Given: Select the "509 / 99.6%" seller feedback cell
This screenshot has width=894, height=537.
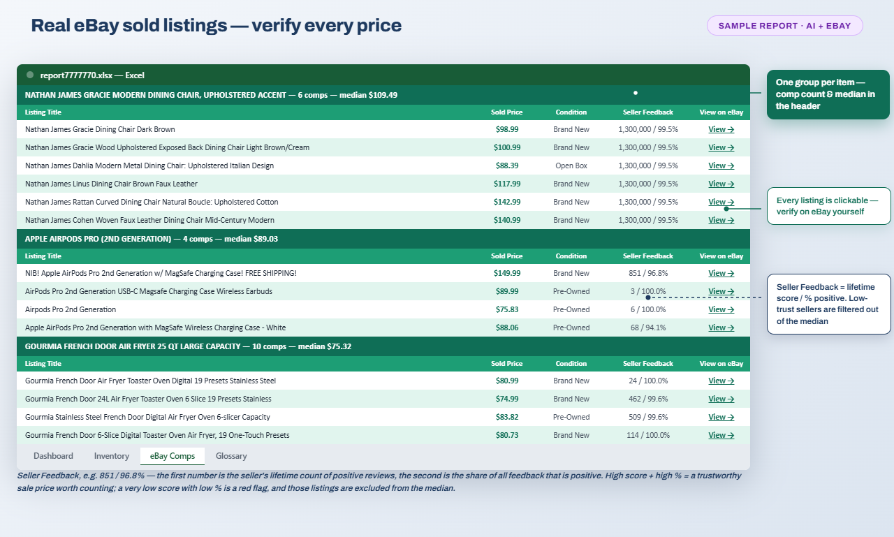Looking at the screenshot, I should pos(648,417).
